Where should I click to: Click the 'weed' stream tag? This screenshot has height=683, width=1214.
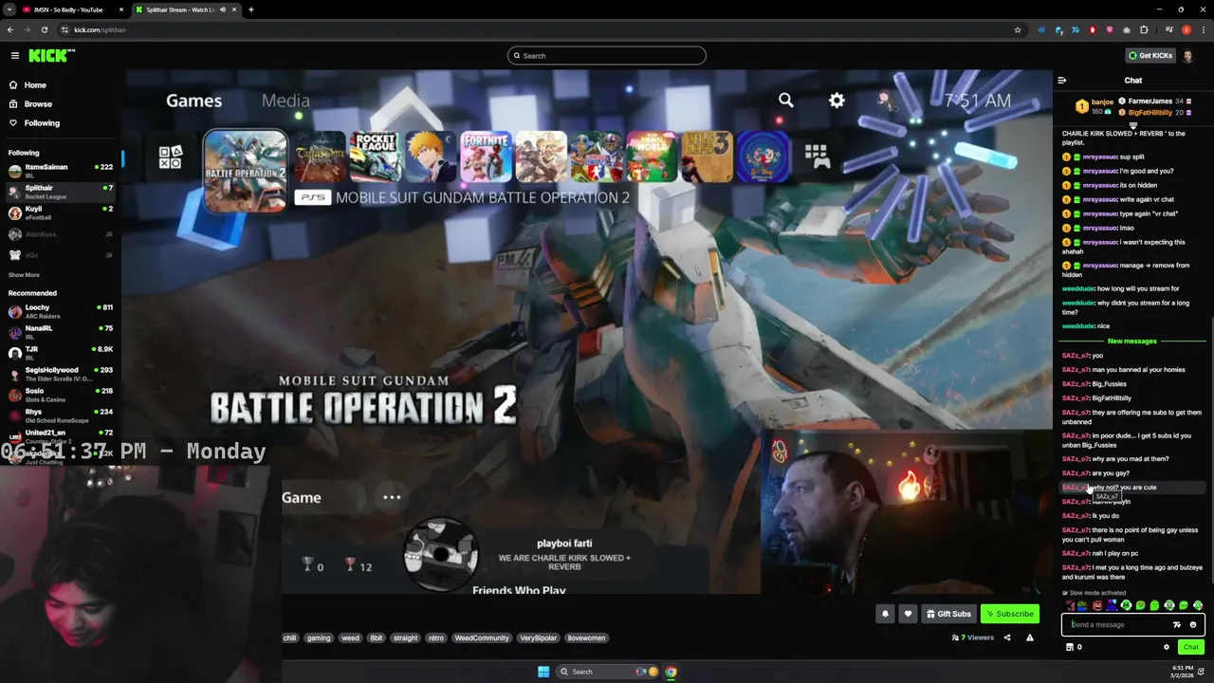(351, 638)
